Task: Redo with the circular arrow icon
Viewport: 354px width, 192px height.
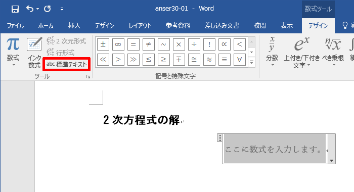Action: click(x=48, y=9)
